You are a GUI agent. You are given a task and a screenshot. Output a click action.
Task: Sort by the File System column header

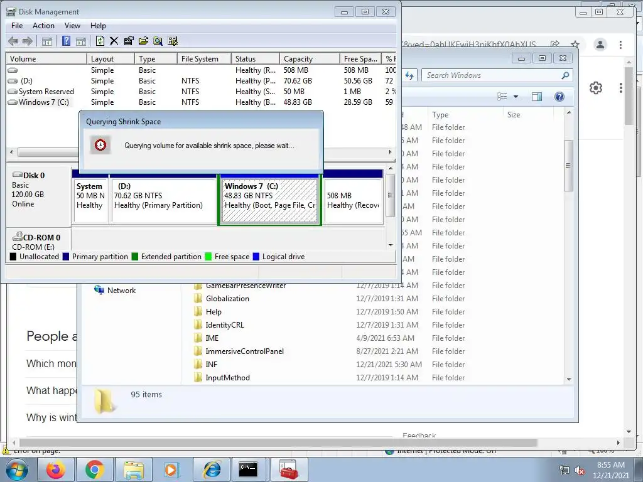[204, 58]
